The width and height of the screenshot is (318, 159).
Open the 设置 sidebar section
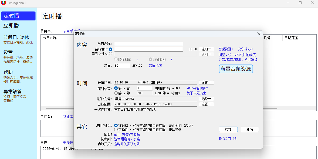(x=8, y=52)
